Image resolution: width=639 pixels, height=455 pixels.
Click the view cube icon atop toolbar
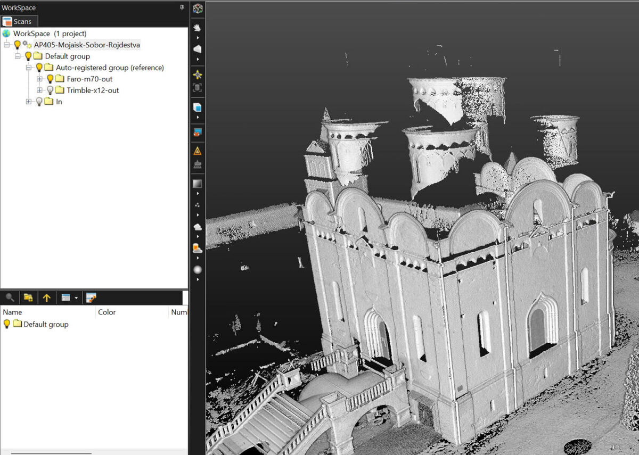(198, 9)
